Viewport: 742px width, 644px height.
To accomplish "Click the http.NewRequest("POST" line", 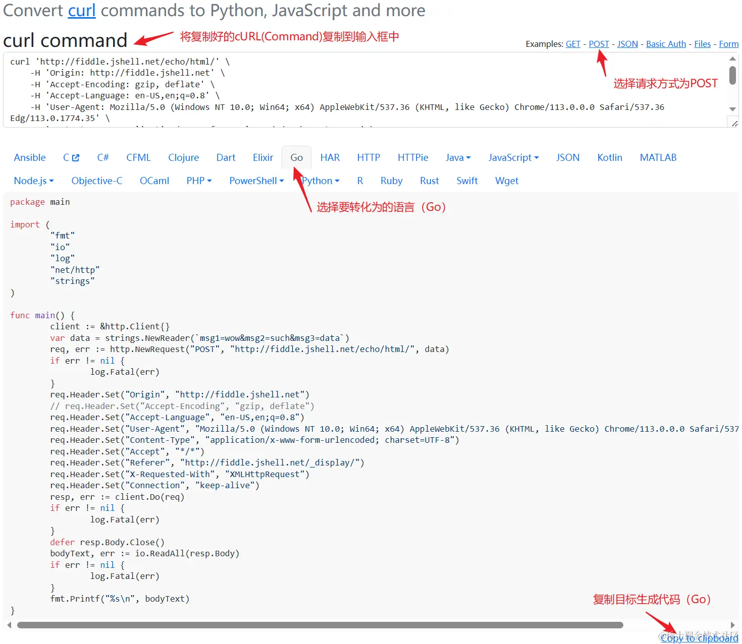I will pyautogui.click(x=249, y=349).
